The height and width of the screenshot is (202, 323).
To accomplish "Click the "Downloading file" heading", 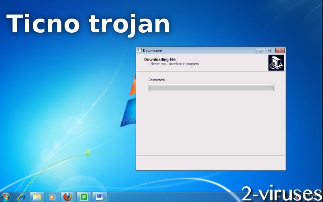I will [x=160, y=59].
